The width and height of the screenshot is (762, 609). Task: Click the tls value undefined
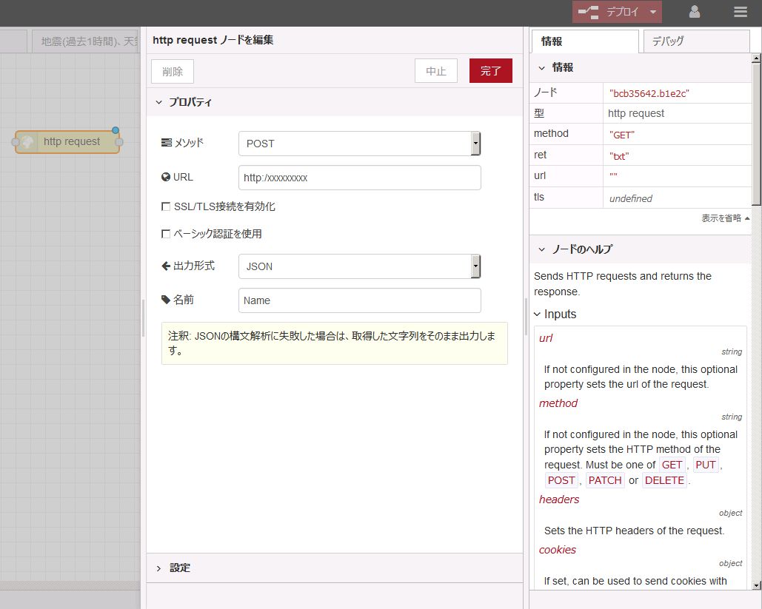tap(630, 198)
